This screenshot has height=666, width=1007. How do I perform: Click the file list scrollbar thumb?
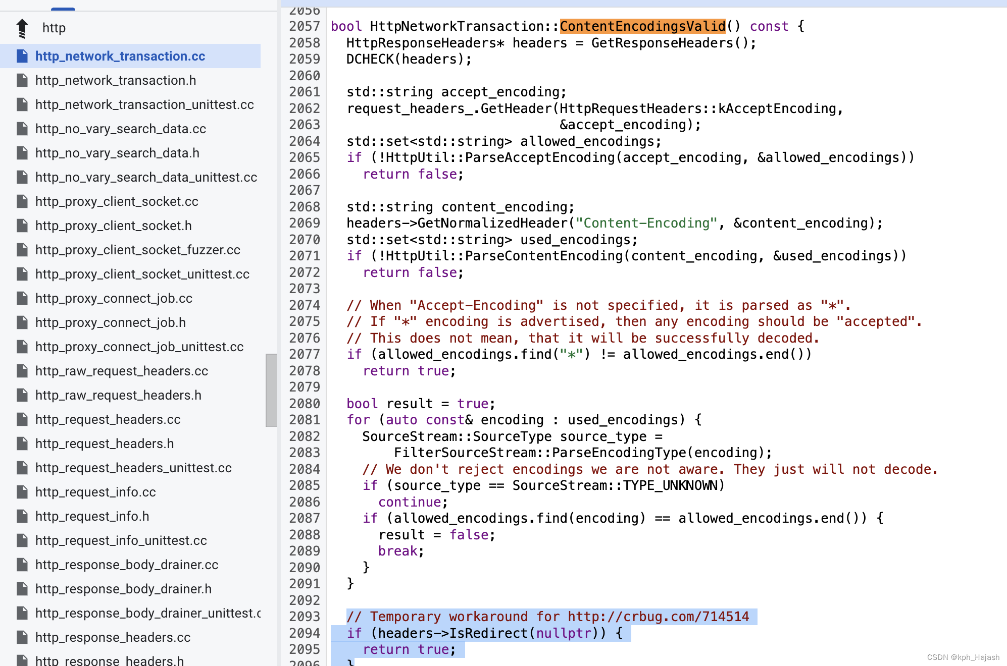click(271, 390)
